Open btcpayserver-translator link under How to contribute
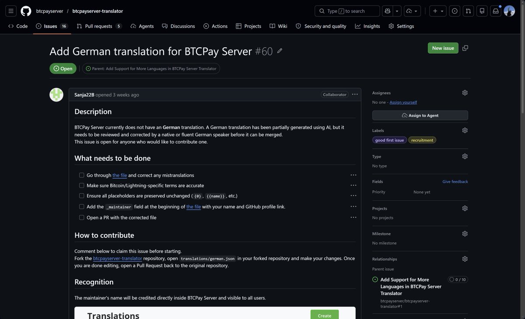Screen dimensions: 525x319 [118, 258]
